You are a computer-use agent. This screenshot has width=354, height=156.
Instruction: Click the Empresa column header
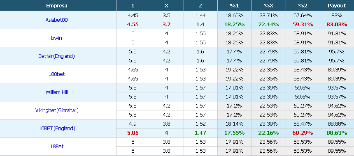pos(57,6)
